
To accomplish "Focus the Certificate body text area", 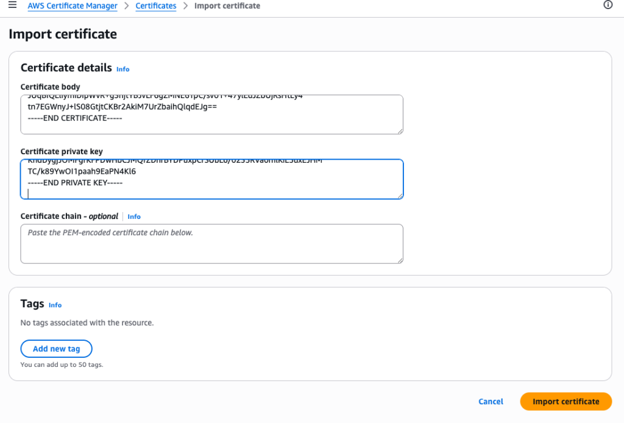I will tap(211, 114).
